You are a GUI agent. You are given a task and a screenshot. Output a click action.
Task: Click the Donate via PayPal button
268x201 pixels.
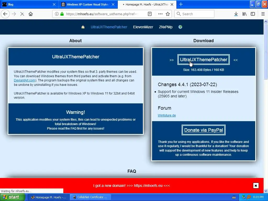click(204, 130)
